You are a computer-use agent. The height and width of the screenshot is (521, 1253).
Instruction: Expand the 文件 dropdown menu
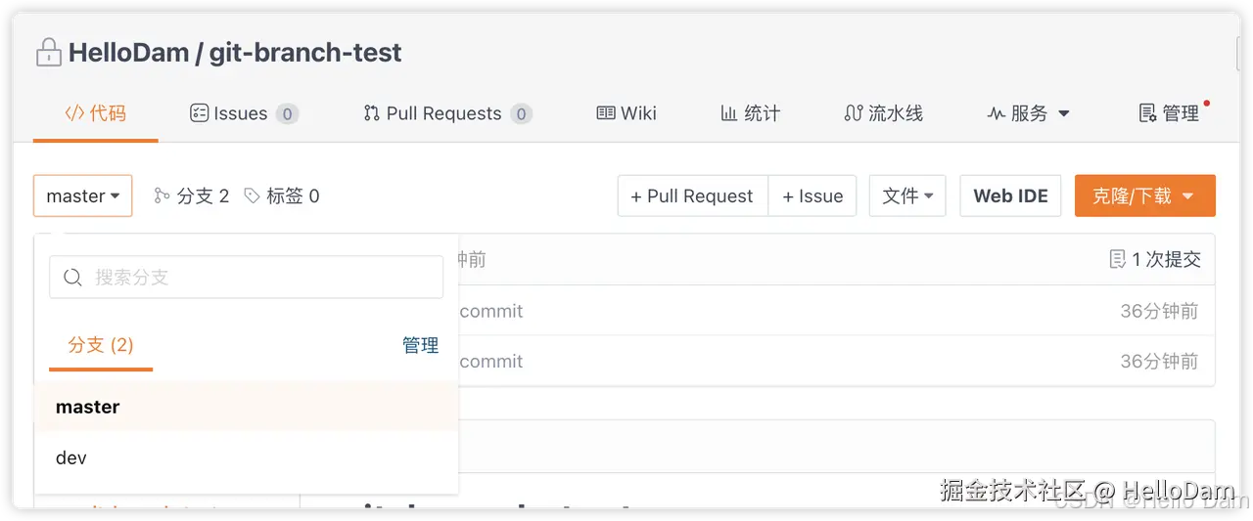[907, 196]
